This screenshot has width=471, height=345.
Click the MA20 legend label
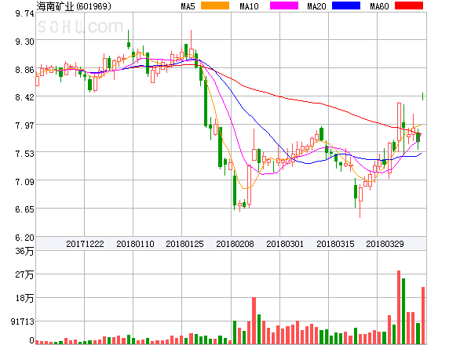click(x=316, y=6)
